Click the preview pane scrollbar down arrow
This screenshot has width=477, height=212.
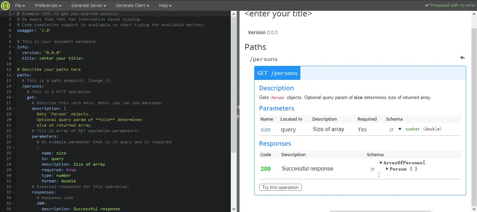coord(474,209)
